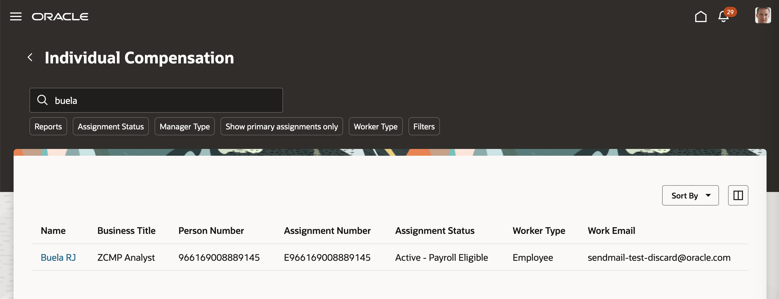The height and width of the screenshot is (299, 779).
Task: Select the Active - Payroll Eligible cell
Action: [442, 257]
